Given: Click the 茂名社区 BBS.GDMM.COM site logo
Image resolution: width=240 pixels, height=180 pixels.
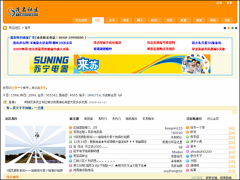Looking at the screenshot, I should coord(23,12).
